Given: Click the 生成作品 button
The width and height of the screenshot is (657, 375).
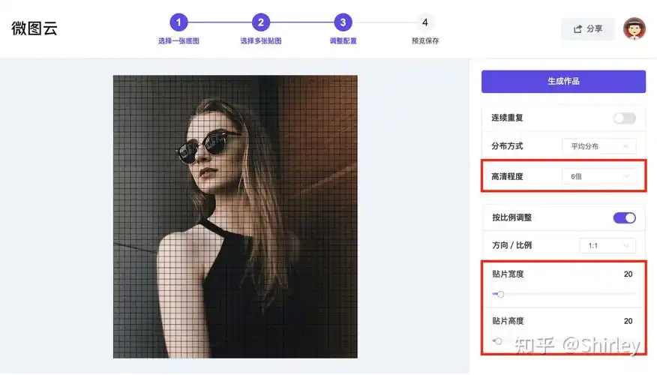Looking at the screenshot, I should (x=563, y=81).
